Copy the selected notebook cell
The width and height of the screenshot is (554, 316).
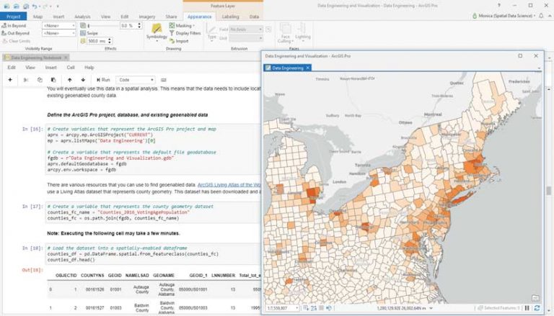click(40, 80)
